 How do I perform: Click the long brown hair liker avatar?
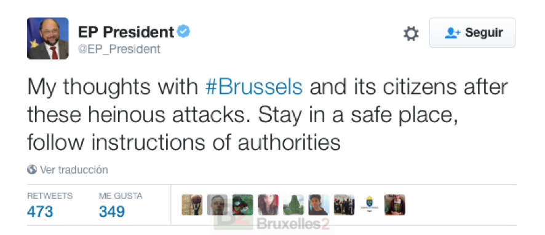(268, 205)
